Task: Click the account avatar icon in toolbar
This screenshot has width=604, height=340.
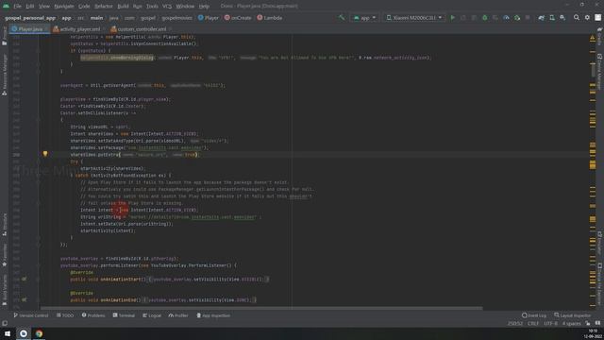Action: click(x=597, y=18)
